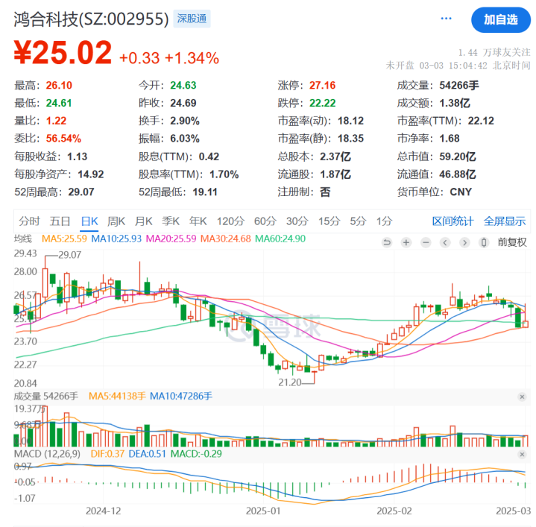Click the 委比 value 56.54%
Viewport: 536px width, 527px height.
click(x=63, y=139)
